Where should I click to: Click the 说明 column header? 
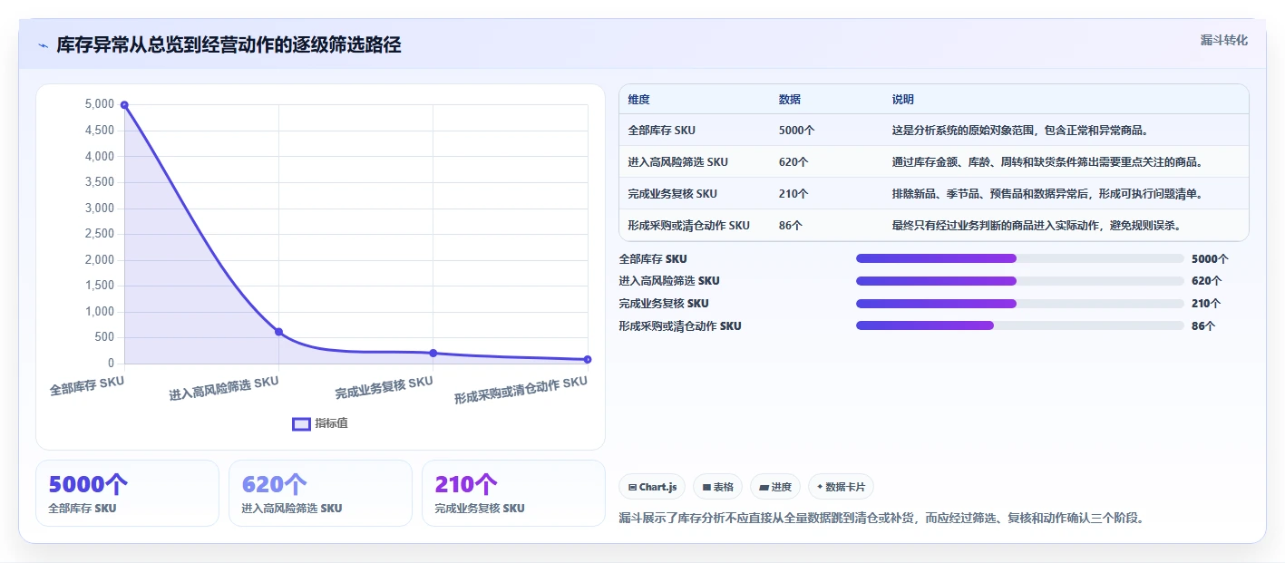[x=903, y=100]
